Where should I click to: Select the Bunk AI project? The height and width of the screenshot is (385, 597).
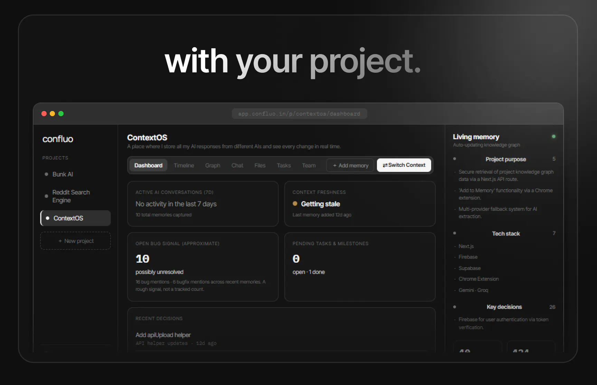63,174
